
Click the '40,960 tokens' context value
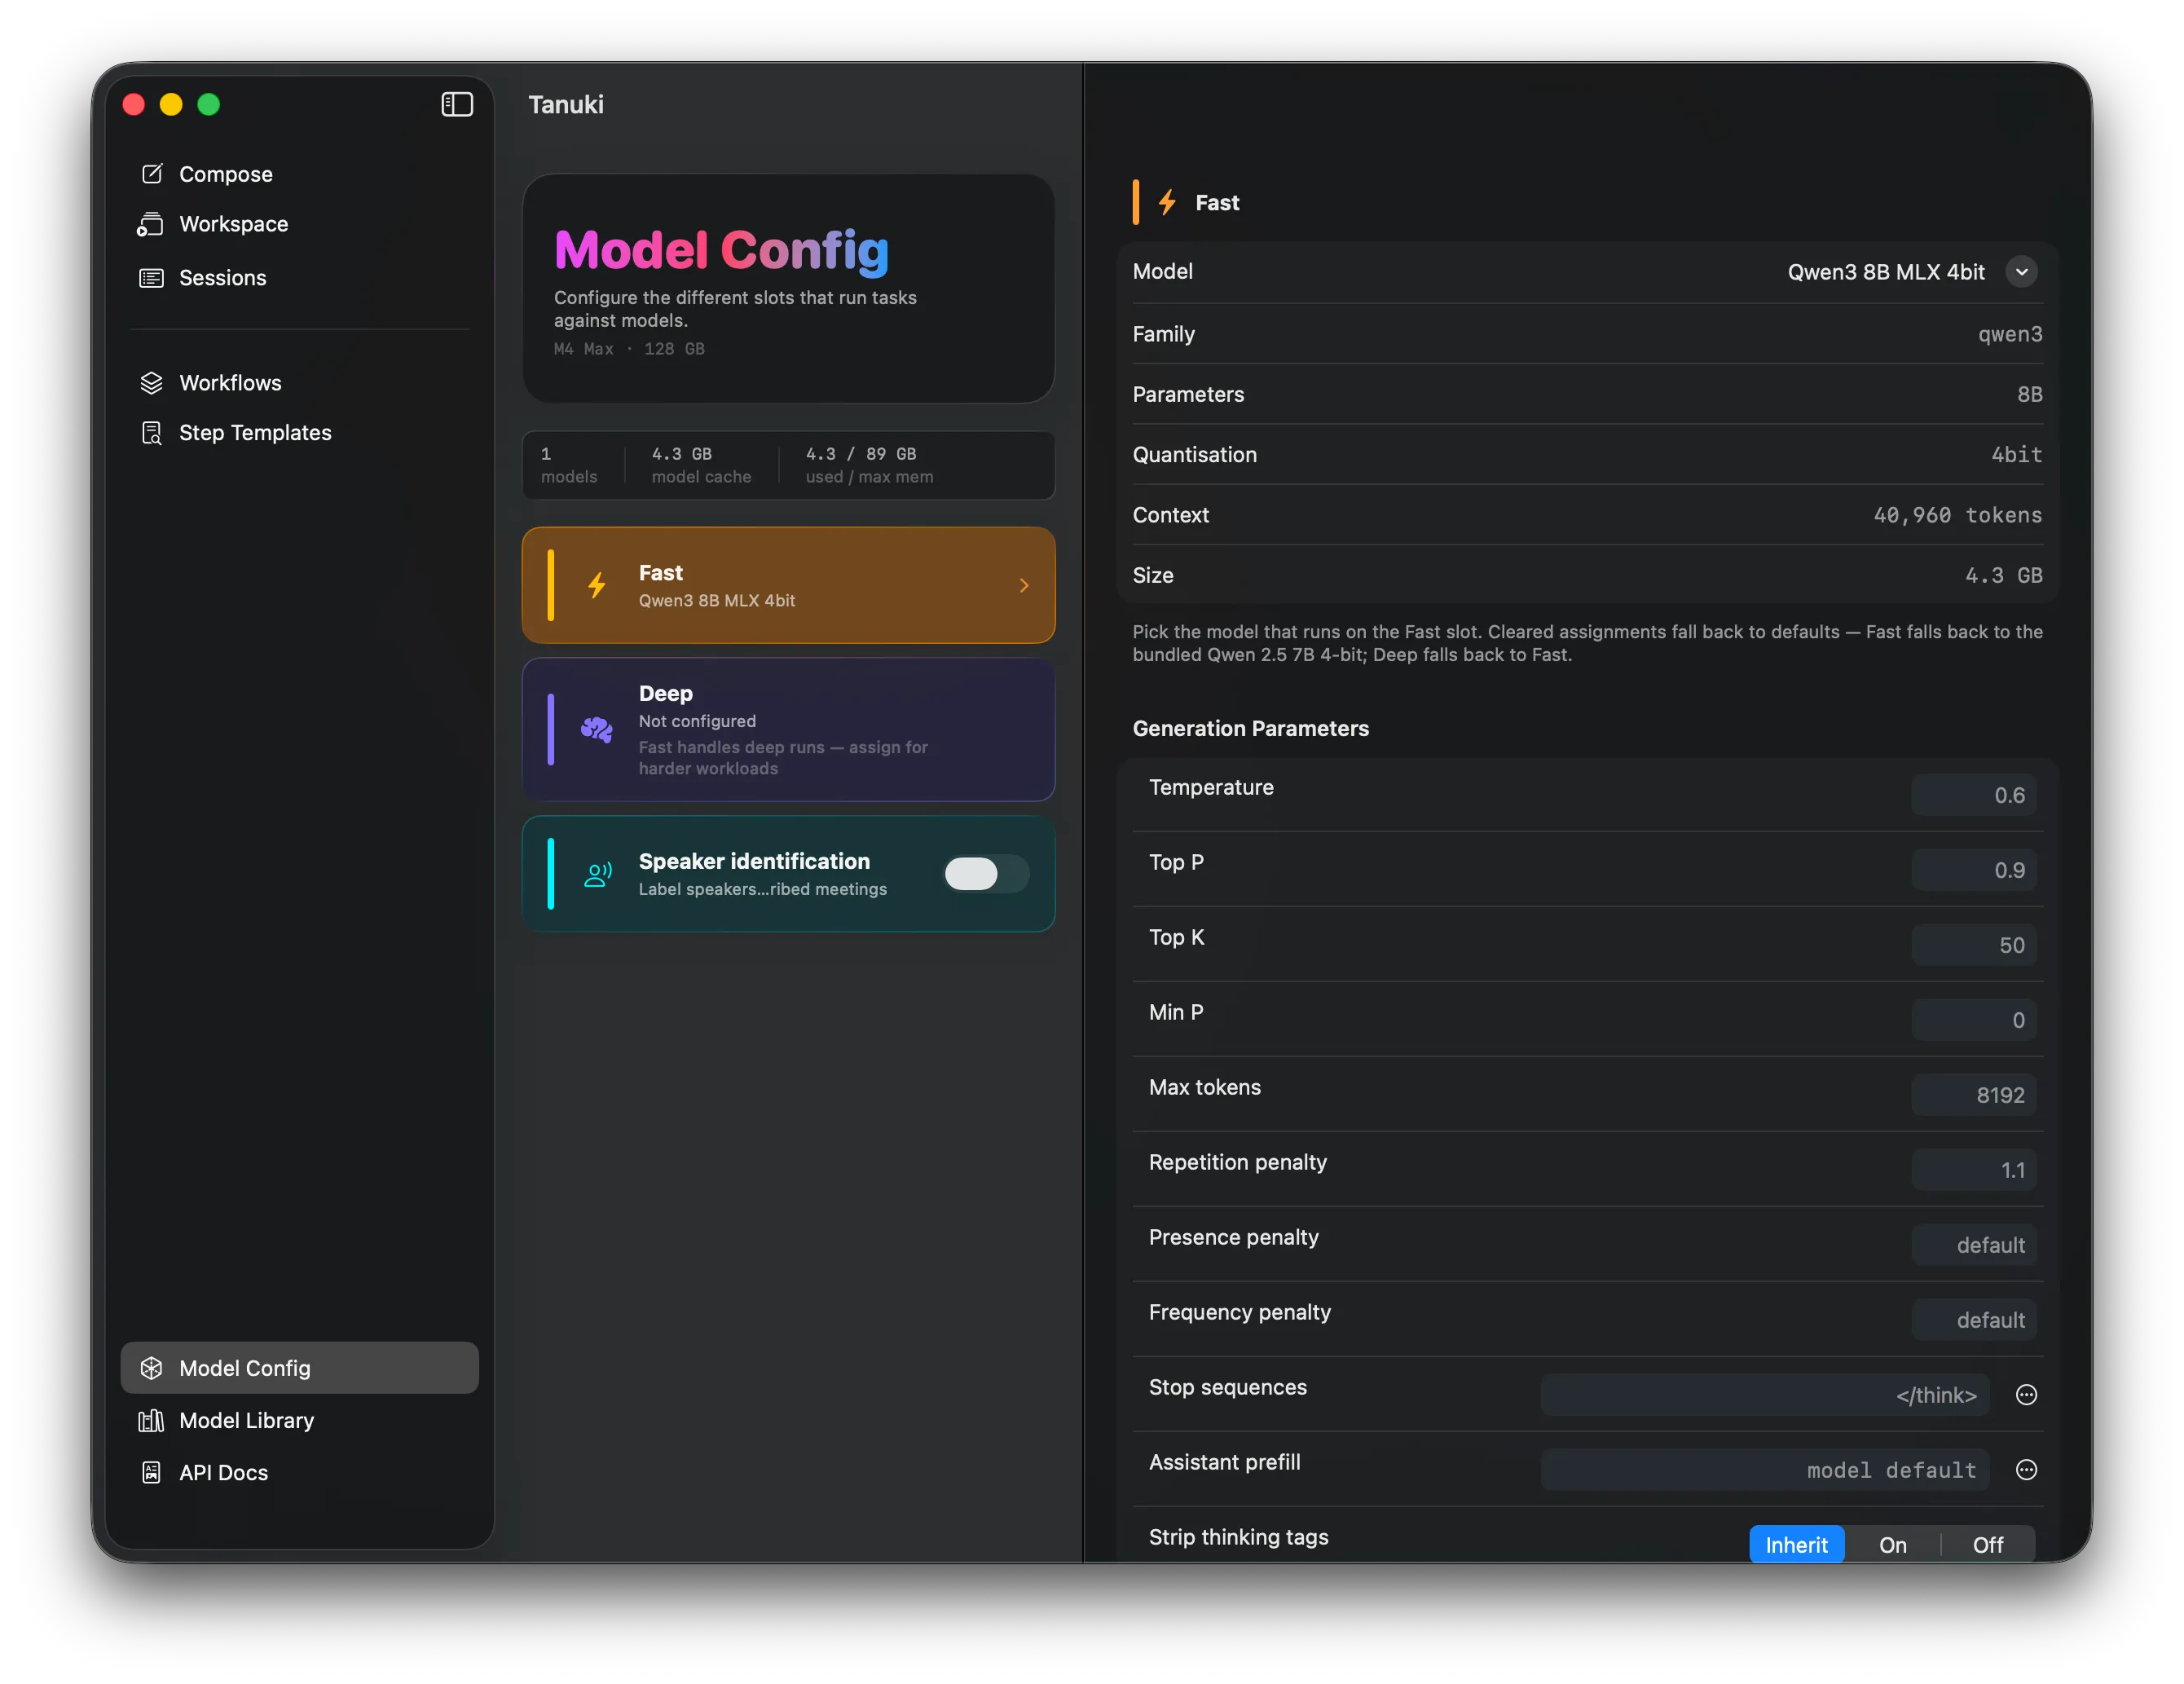tap(1957, 515)
